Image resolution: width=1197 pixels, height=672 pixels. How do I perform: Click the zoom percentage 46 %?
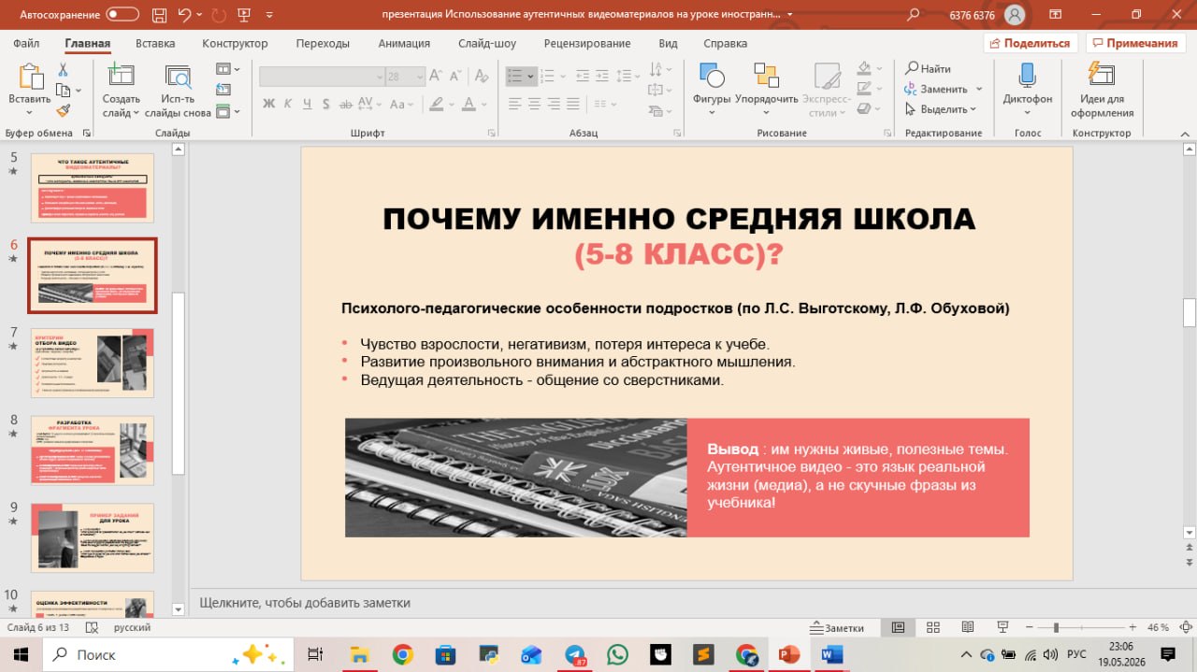click(1158, 628)
